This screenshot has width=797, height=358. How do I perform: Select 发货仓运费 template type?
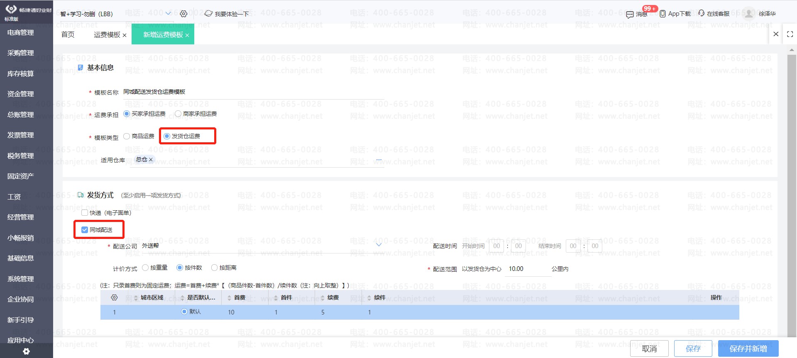(167, 136)
